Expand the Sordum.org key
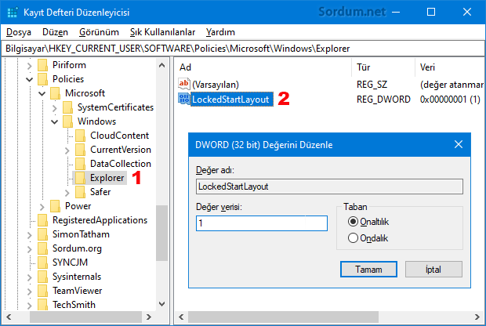 pyautogui.click(x=30, y=249)
